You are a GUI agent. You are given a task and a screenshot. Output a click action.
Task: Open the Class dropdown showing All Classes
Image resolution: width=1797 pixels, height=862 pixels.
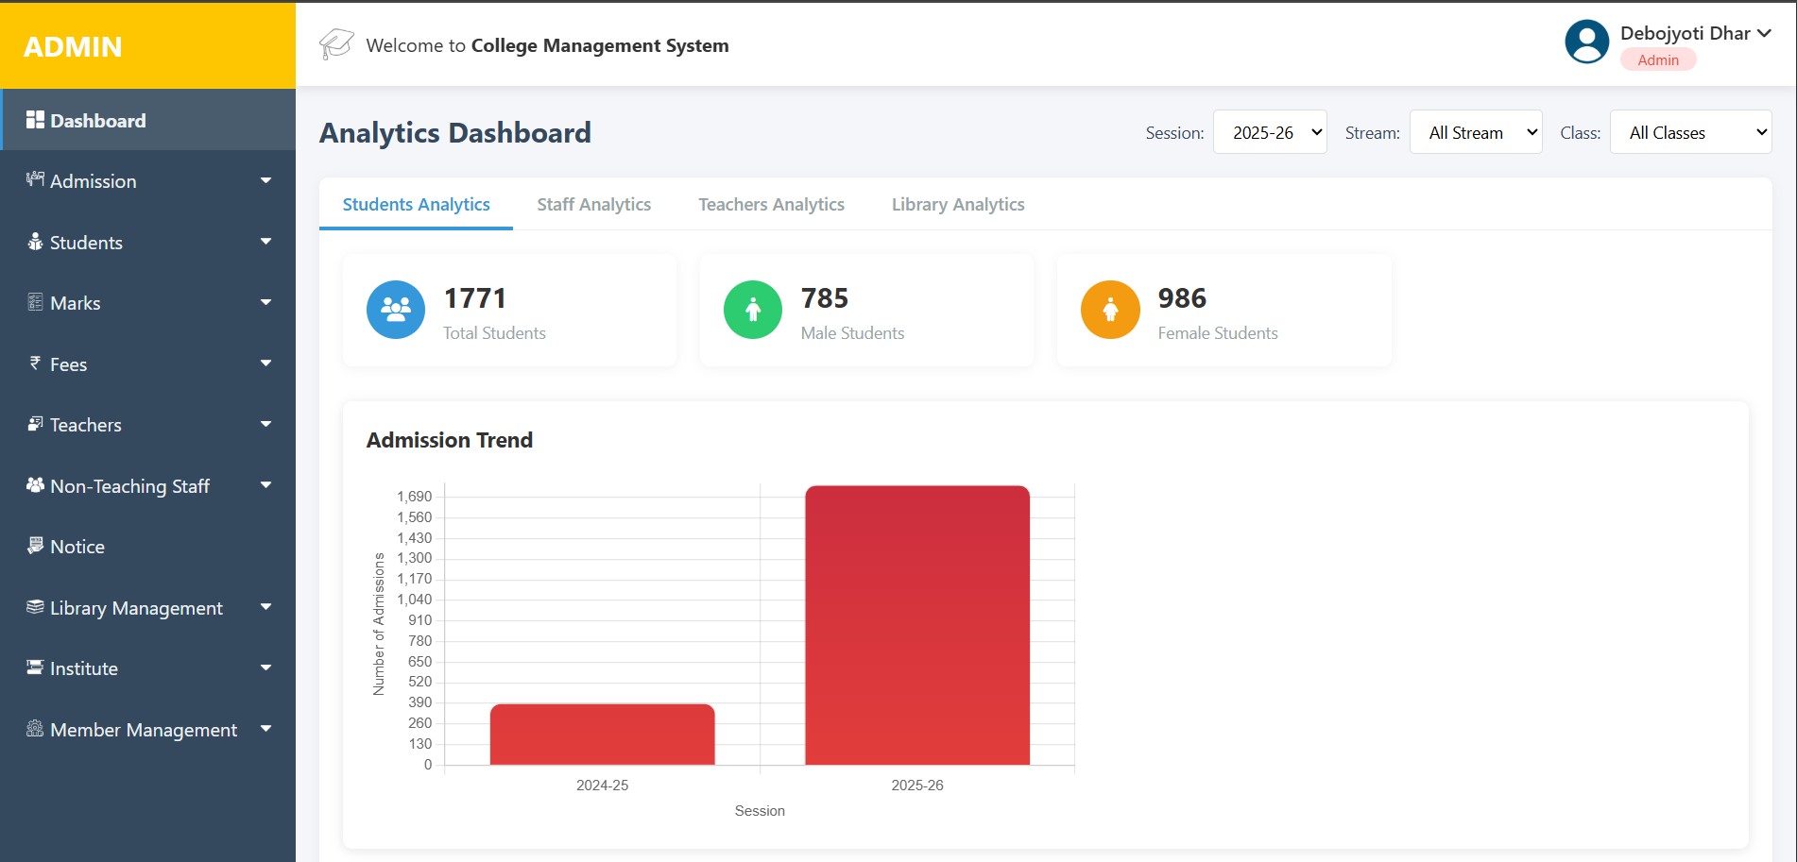point(1689,132)
